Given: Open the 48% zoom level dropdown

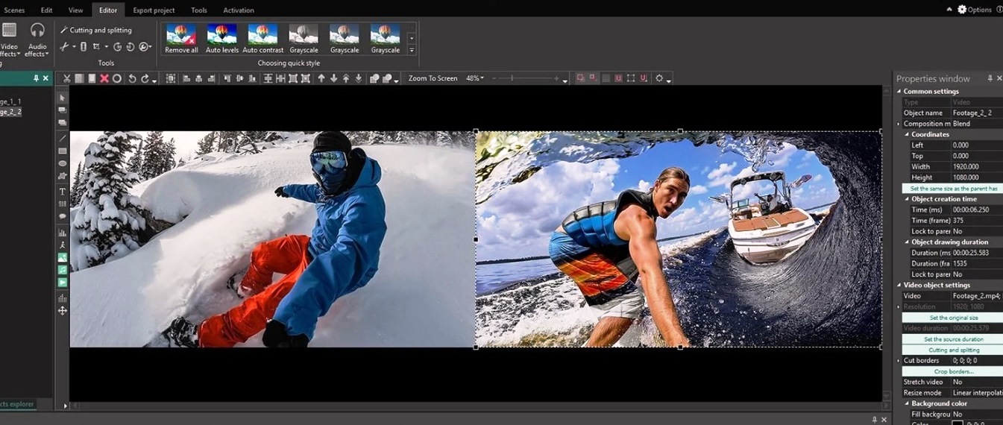Looking at the screenshot, I should pyautogui.click(x=475, y=78).
